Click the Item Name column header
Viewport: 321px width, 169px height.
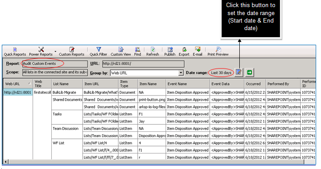(152, 84)
